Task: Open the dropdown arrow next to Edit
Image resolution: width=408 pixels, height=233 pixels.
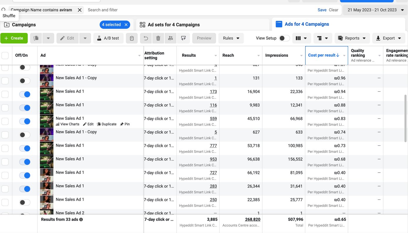Action: coord(85,38)
